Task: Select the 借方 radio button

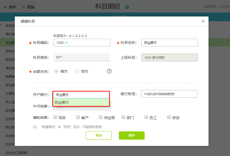Action: pyautogui.click(x=56, y=71)
